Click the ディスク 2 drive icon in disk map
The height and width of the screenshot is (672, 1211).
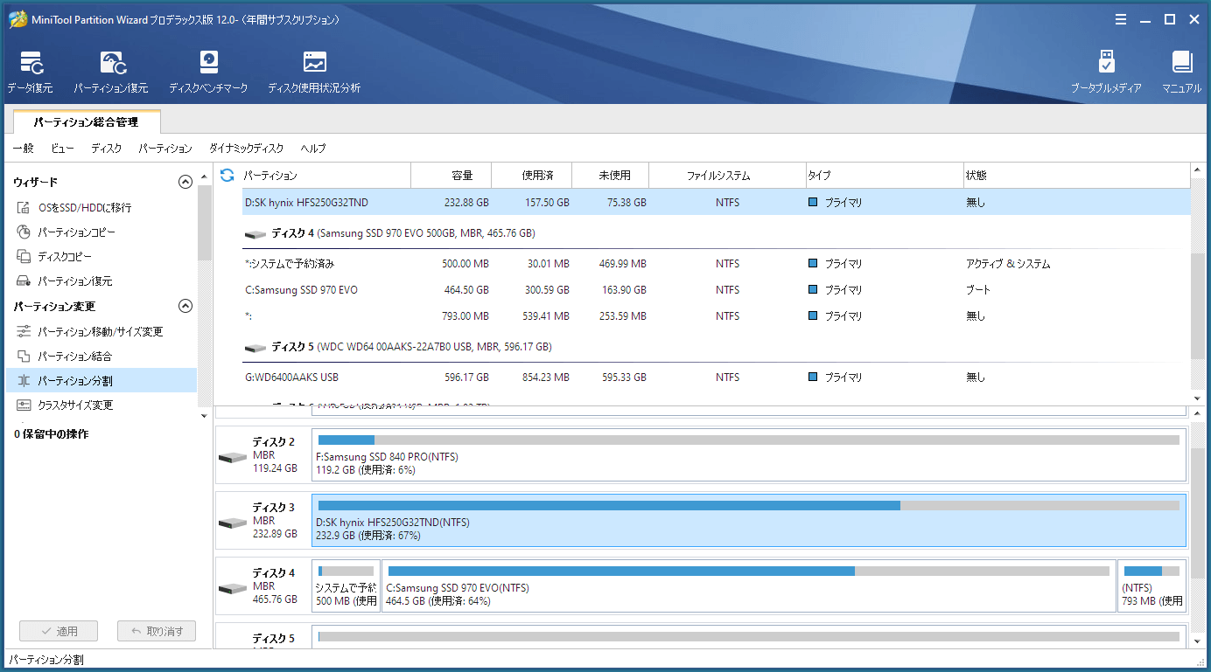[233, 457]
